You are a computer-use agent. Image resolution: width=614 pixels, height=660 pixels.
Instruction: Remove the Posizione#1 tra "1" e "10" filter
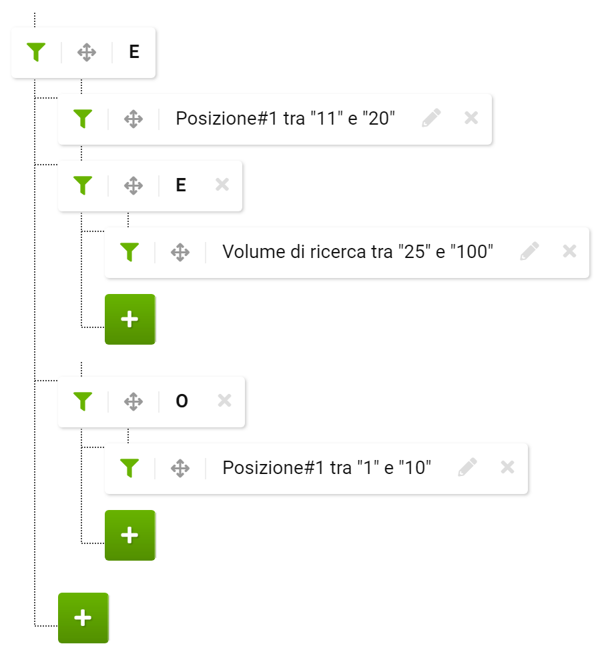coord(507,467)
